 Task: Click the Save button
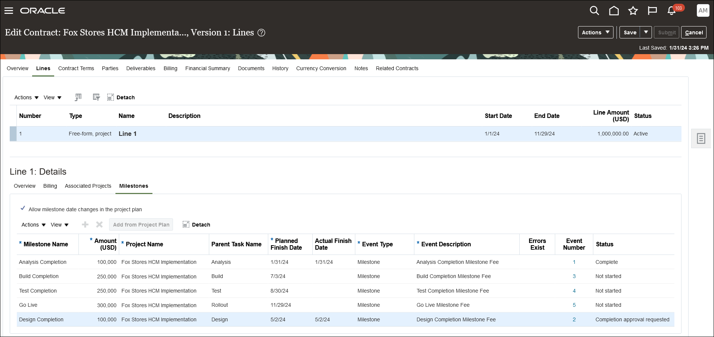coord(630,32)
